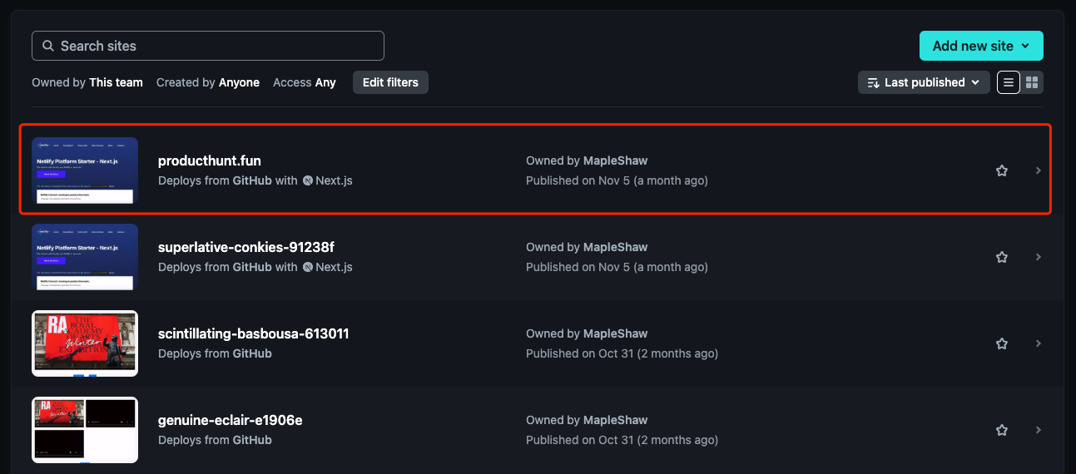Open the scintillating-basbousa-613011 site link
The image size is (1076, 474).
[254, 333]
